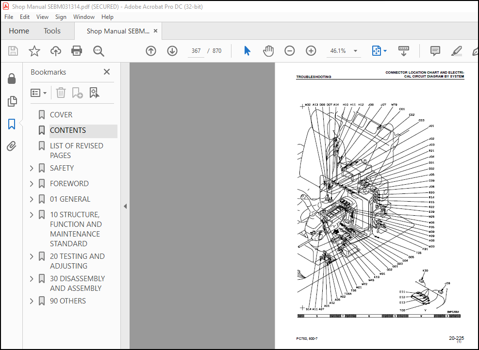Screen dimensions: 479x350
Task: Open the Window menu
Action: point(83,17)
